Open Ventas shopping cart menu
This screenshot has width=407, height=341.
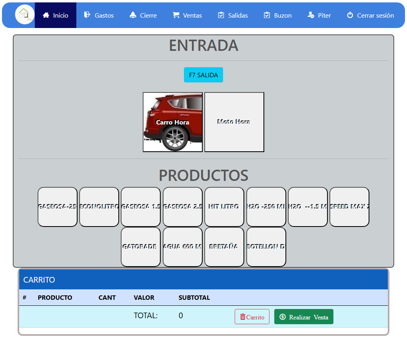coord(187,15)
